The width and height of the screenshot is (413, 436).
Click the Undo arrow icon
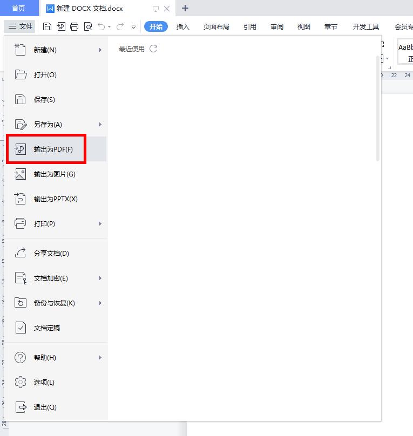[x=101, y=26]
